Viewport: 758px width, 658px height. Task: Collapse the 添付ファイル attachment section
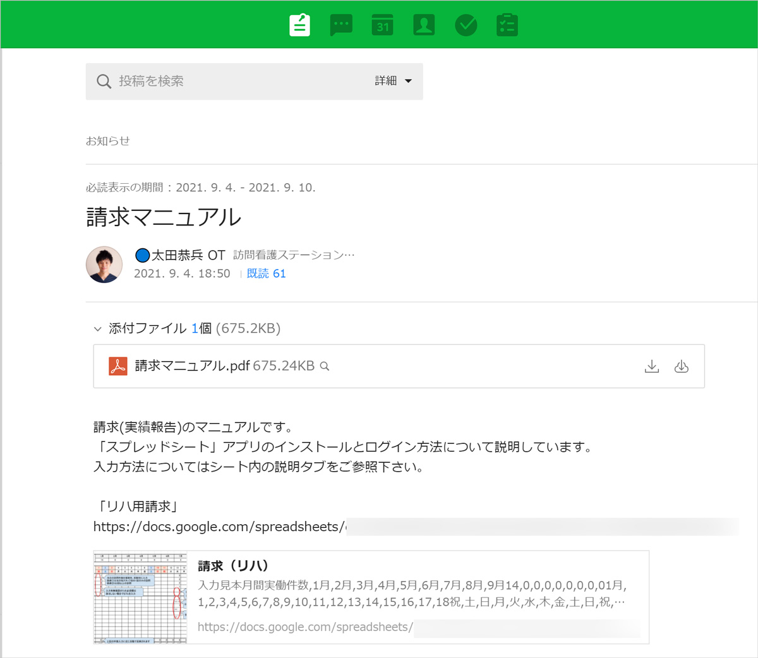[98, 328]
